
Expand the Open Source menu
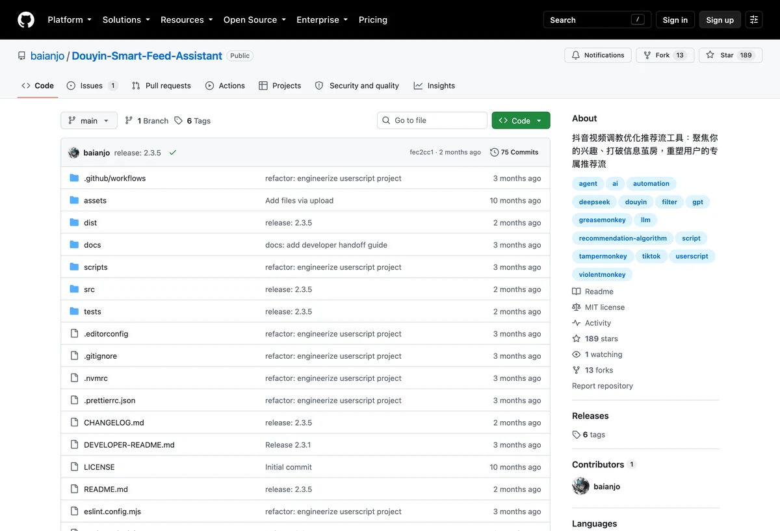255,19
